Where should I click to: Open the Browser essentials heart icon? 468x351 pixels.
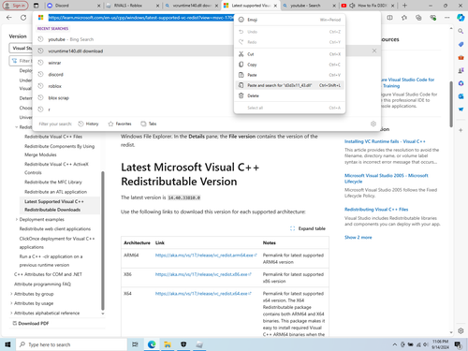coord(432,18)
